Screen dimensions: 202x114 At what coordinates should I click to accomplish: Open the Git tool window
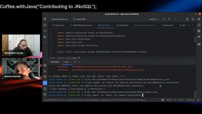click(x=45, y=95)
